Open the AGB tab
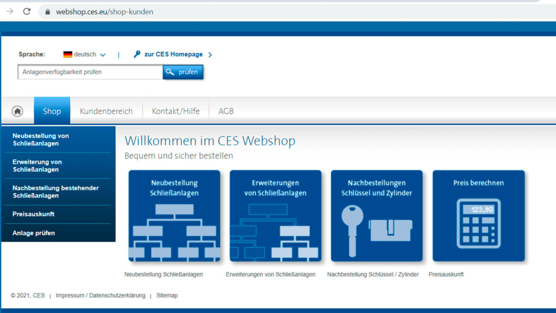The height and width of the screenshot is (313, 556). (x=226, y=111)
